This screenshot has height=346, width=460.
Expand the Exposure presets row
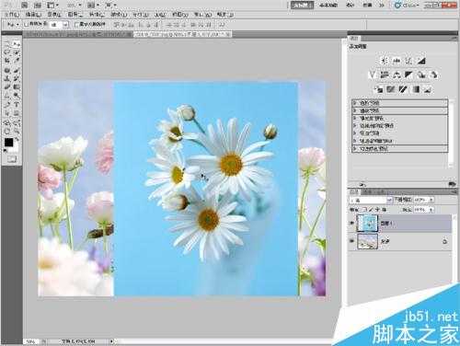(x=355, y=118)
